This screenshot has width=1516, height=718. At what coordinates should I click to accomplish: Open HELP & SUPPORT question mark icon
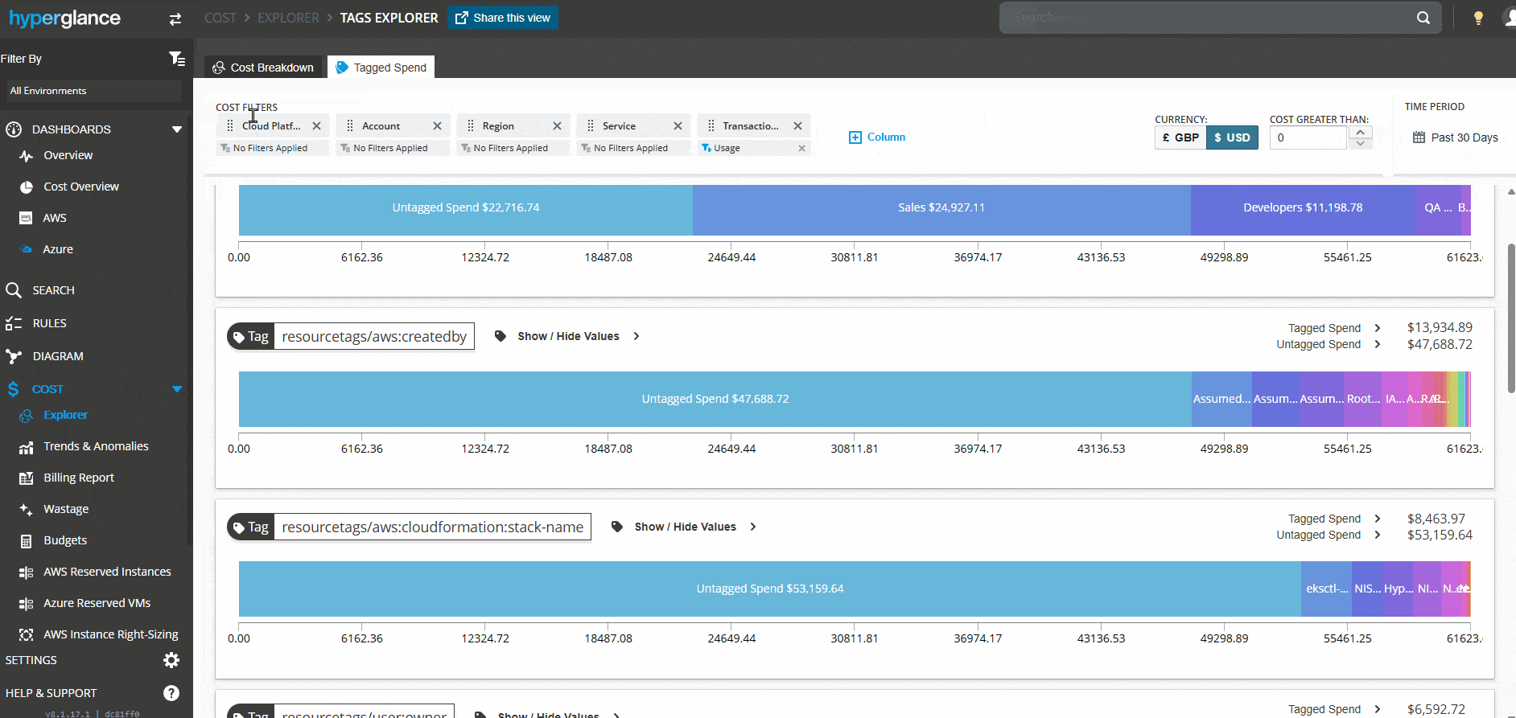[x=171, y=693]
